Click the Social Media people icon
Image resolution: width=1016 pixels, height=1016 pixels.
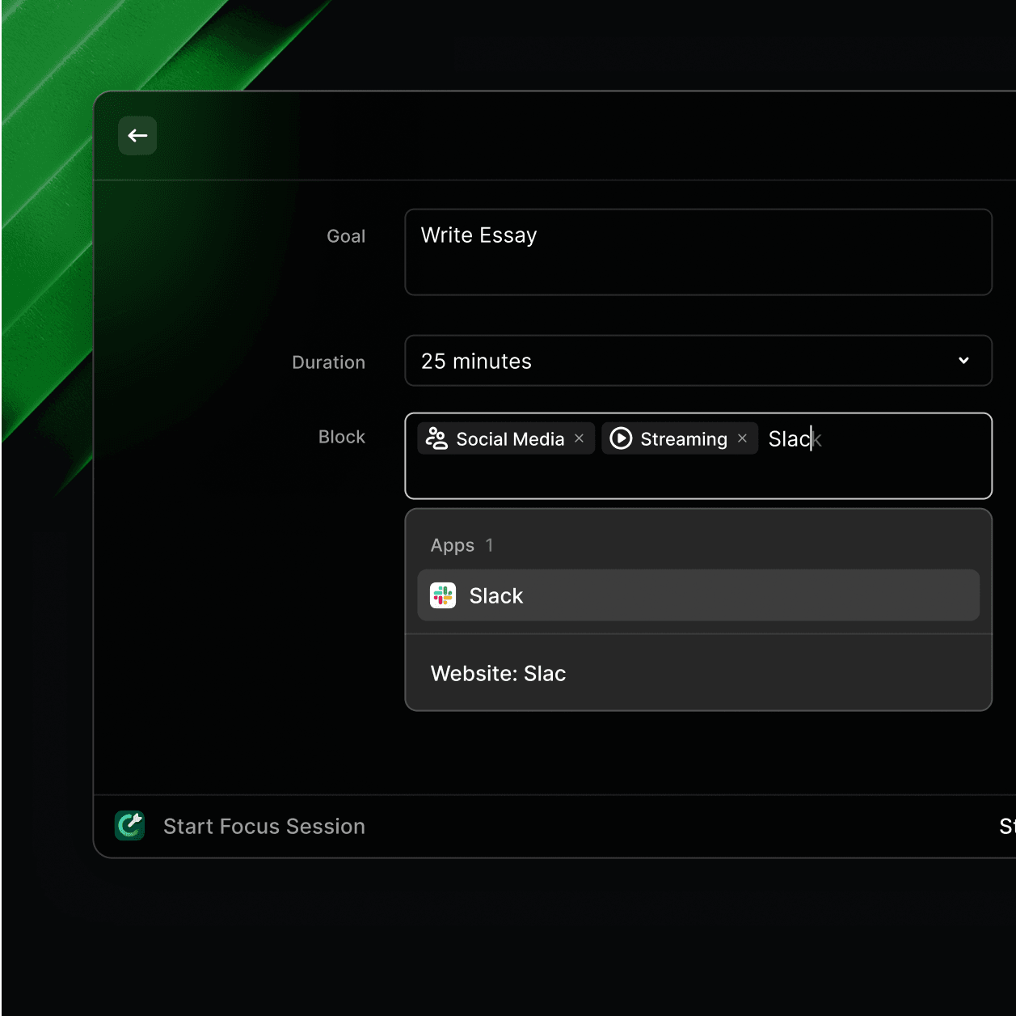(436, 438)
